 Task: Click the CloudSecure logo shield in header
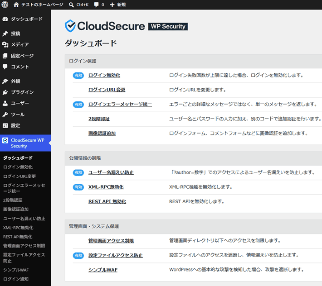point(70,26)
